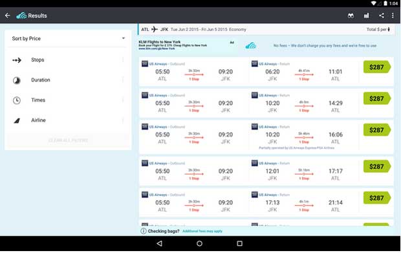Expand the Airline filter

coord(68,120)
